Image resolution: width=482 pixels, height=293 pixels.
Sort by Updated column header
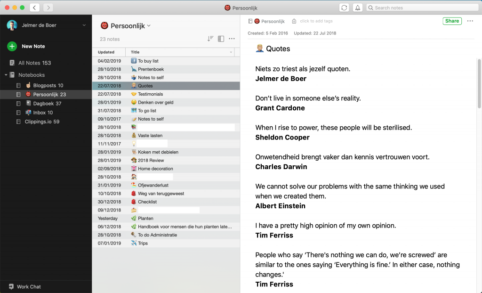[x=109, y=52]
